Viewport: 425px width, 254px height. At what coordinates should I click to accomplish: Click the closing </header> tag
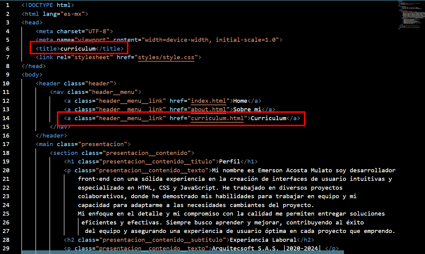(x=51, y=135)
